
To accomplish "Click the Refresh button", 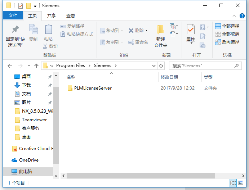I will click(161, 65).
